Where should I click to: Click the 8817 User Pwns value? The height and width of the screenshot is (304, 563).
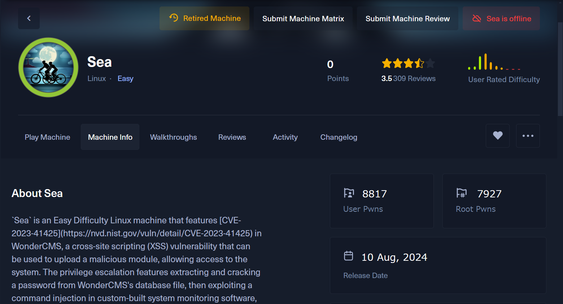(375, 194)
